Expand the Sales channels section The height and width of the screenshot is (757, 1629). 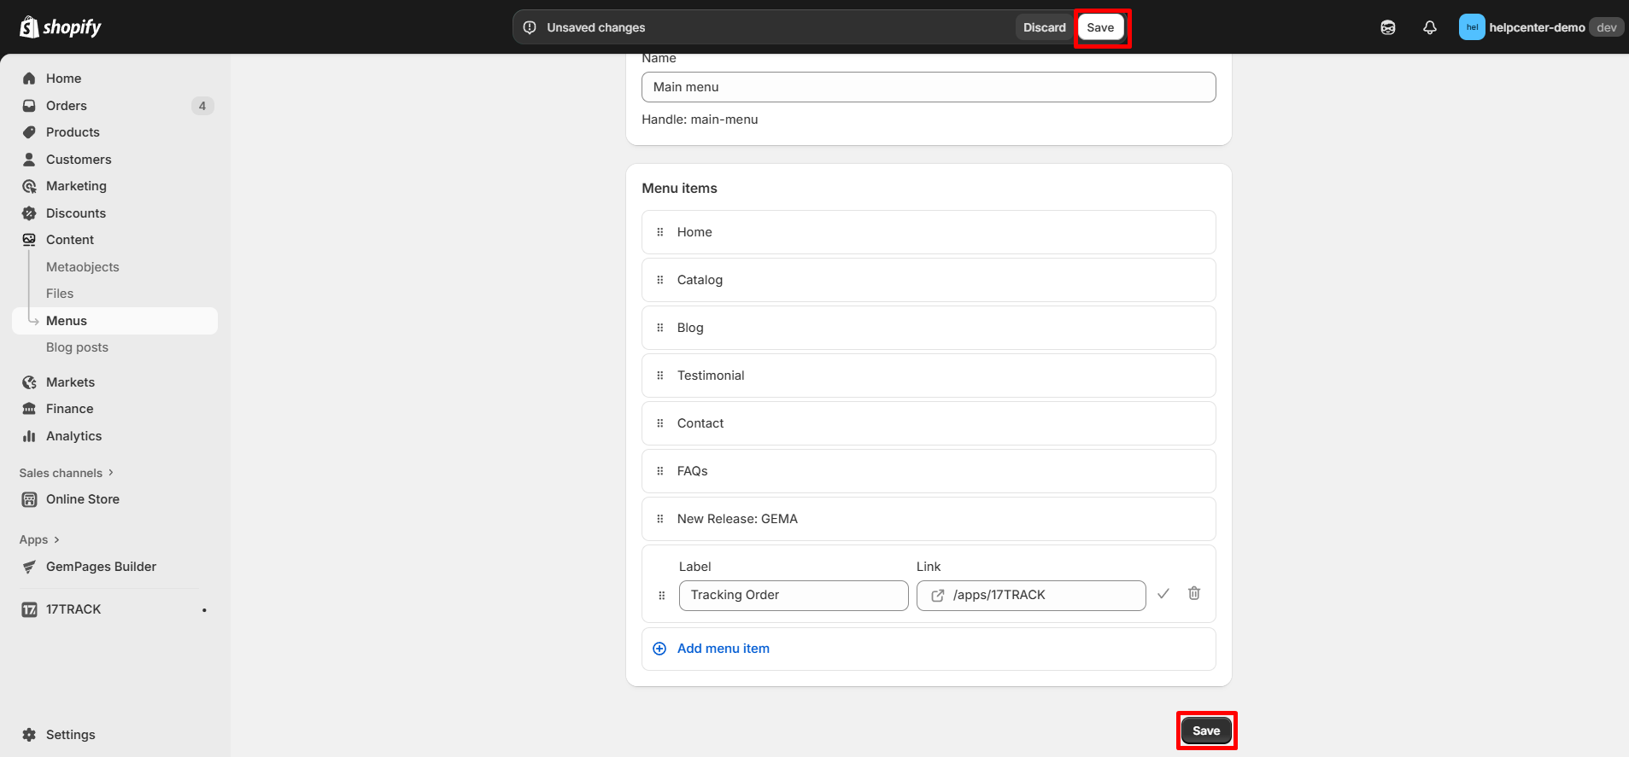67,473
